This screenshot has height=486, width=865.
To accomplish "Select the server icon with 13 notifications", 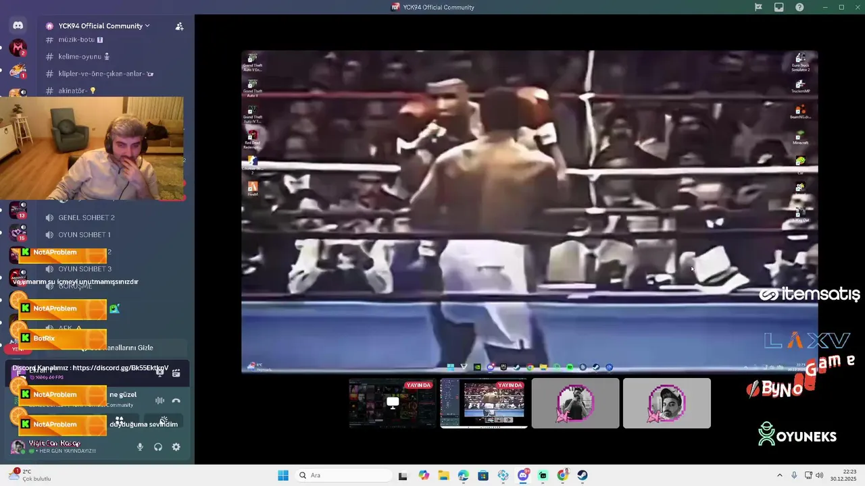I will 18,211.
